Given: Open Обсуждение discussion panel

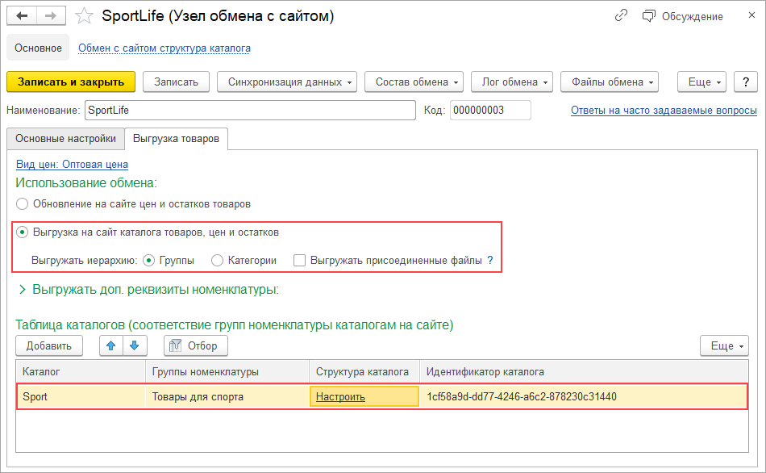Looking at the screenshot, I should pos(683,16).
